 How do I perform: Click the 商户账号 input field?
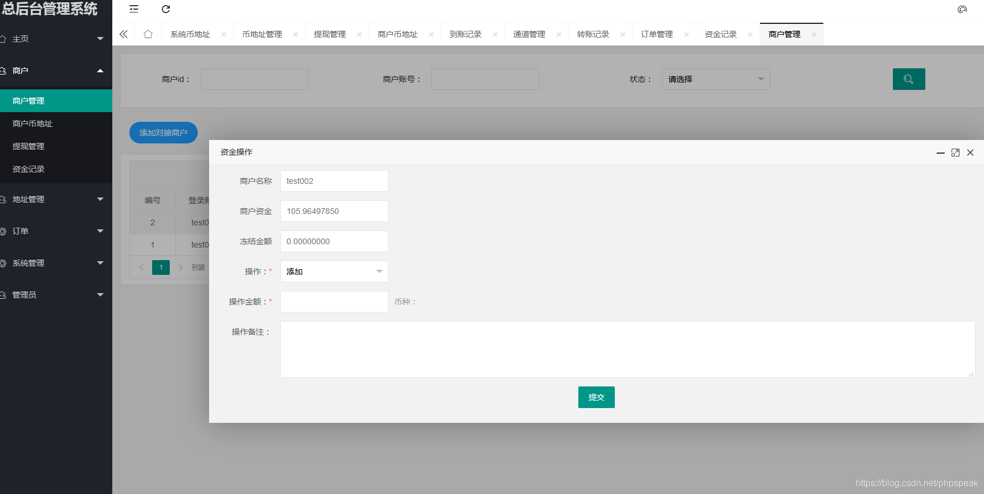485,79
